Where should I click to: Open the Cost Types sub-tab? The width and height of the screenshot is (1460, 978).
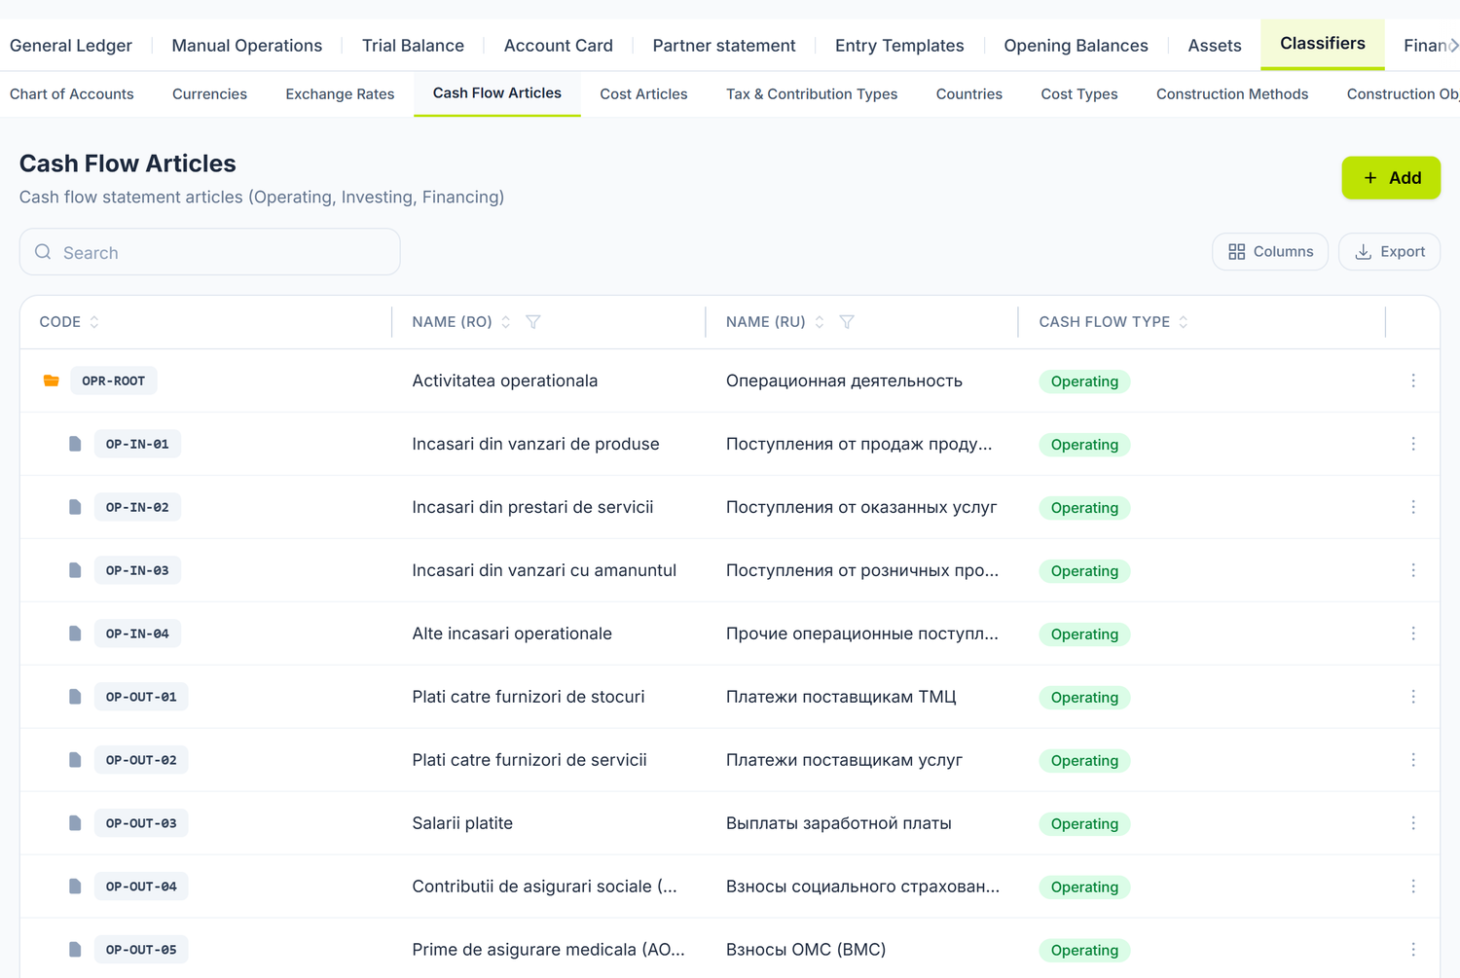coord(1079,94)
